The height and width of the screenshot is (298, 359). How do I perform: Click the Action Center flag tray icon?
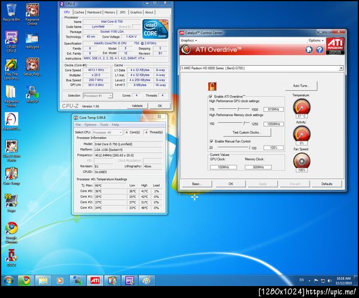point(316,281)
